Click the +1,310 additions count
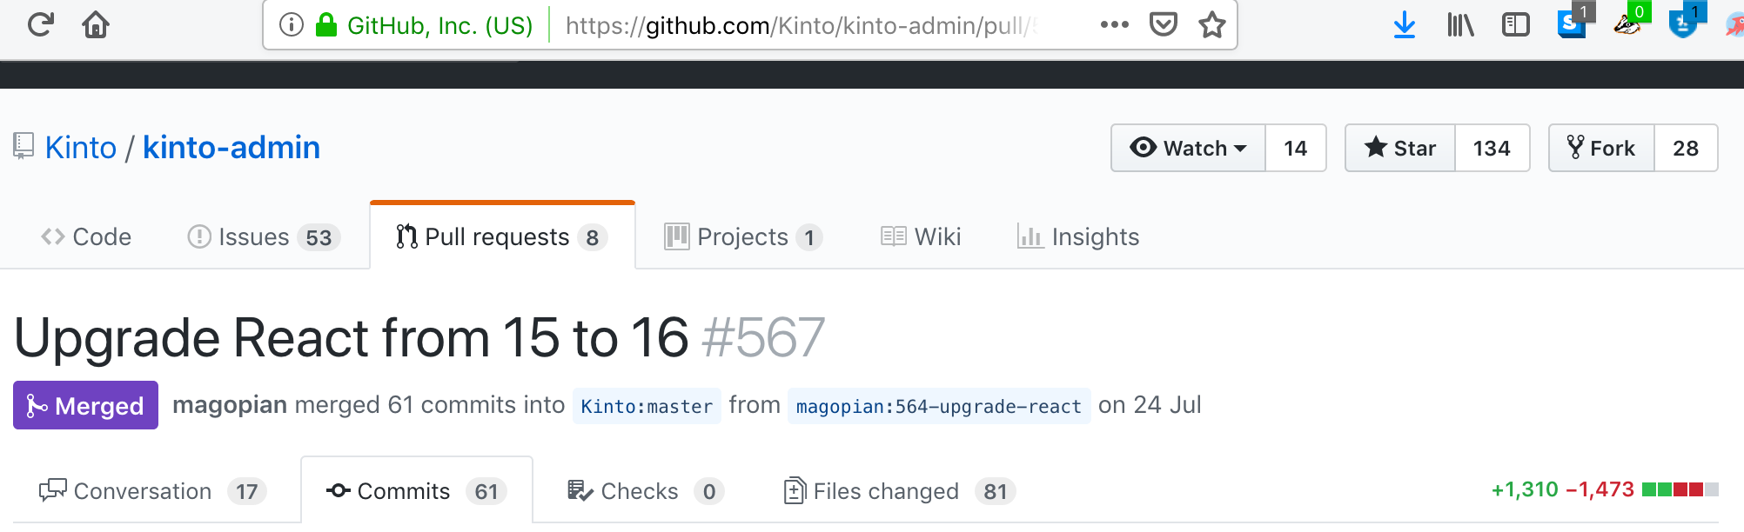The width and height of the screenshot is (1744, 532). (1525, 489)
